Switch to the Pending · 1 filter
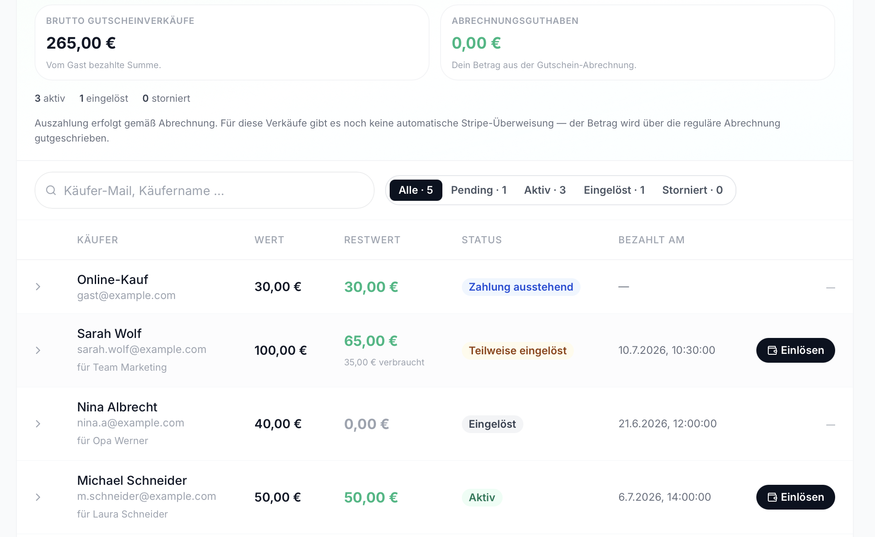This screenshot has width=875, height=537. (479, 190)
